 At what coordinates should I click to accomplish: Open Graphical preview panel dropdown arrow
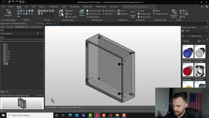tap(38, 95)
